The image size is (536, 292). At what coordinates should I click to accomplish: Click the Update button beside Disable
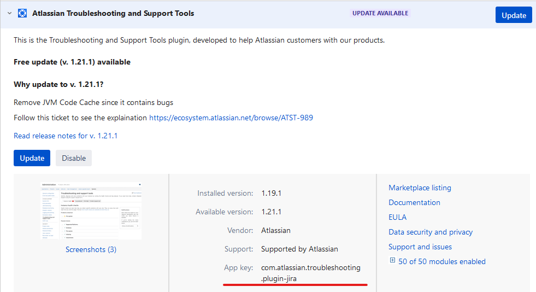tap(32, 158)
